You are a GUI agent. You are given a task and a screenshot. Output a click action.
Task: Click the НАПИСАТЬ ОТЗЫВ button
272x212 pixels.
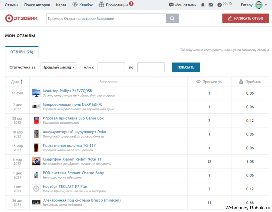click(246, 18)
